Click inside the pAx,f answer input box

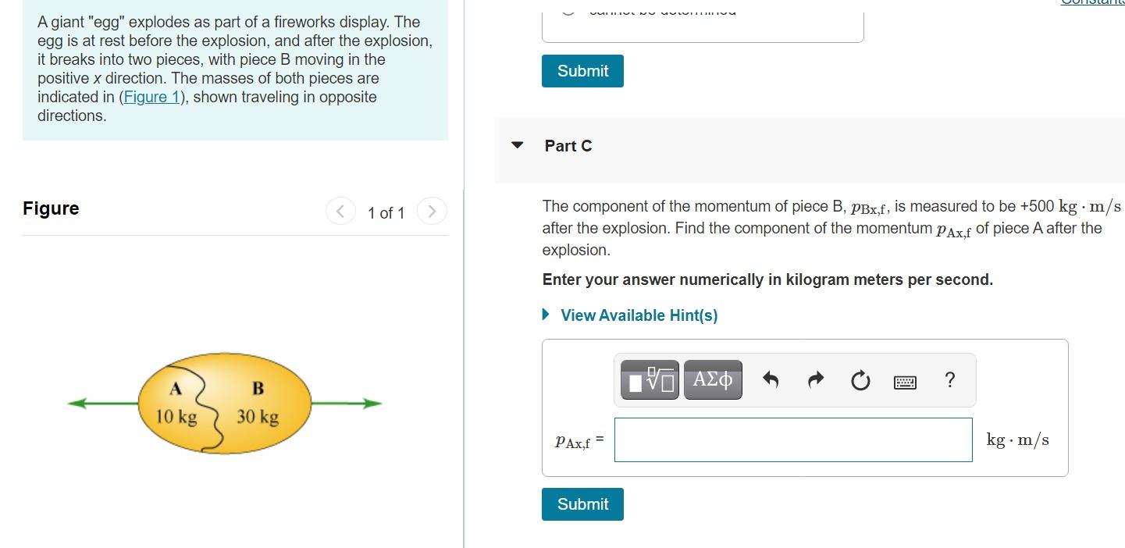(x=792, y=439)
